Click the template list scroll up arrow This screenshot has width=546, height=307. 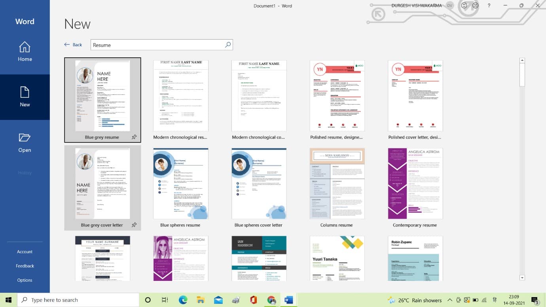pos(522,61)
